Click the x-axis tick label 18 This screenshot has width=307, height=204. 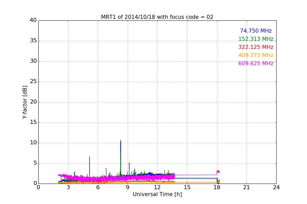pos(217,187)
